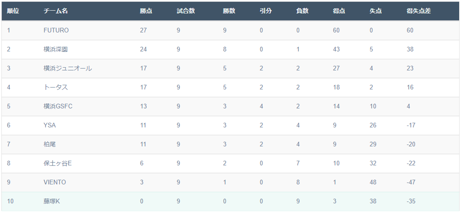Viewport: 461px width, 214px height.
Task: Click the 柏尾 team name
Action: point(50,145)
